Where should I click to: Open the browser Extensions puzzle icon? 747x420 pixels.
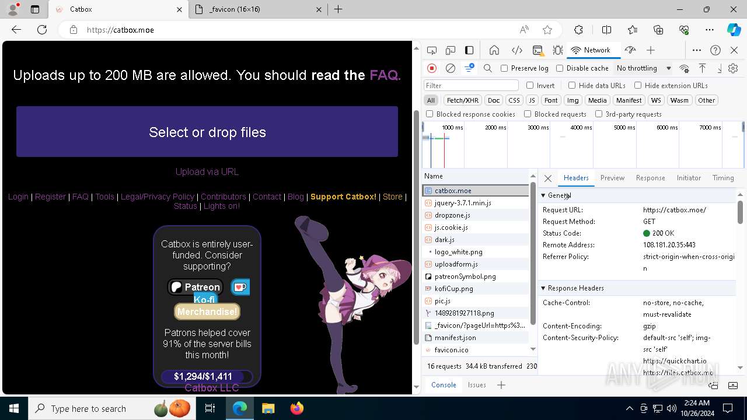click(578, 30)
